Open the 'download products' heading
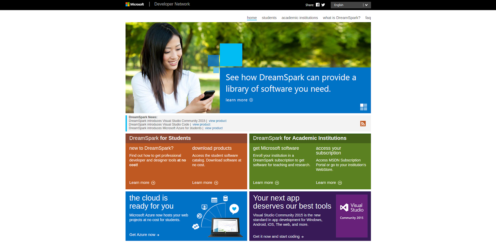 212,148
